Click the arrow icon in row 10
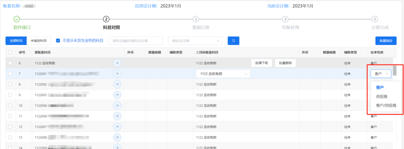Image resolution: width=404 pixels, height=149 pixels. 117,106
